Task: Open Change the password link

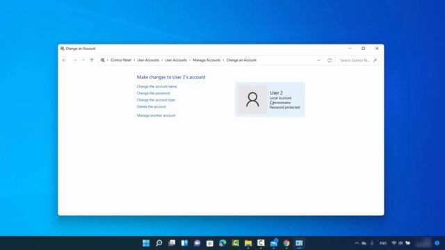Action: point(153,93)
